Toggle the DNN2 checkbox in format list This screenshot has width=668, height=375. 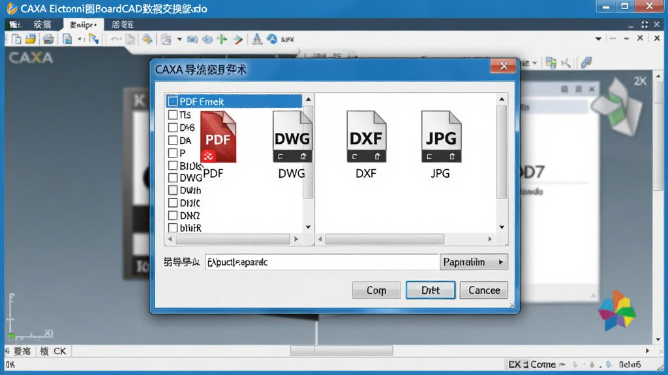point(172,215)
